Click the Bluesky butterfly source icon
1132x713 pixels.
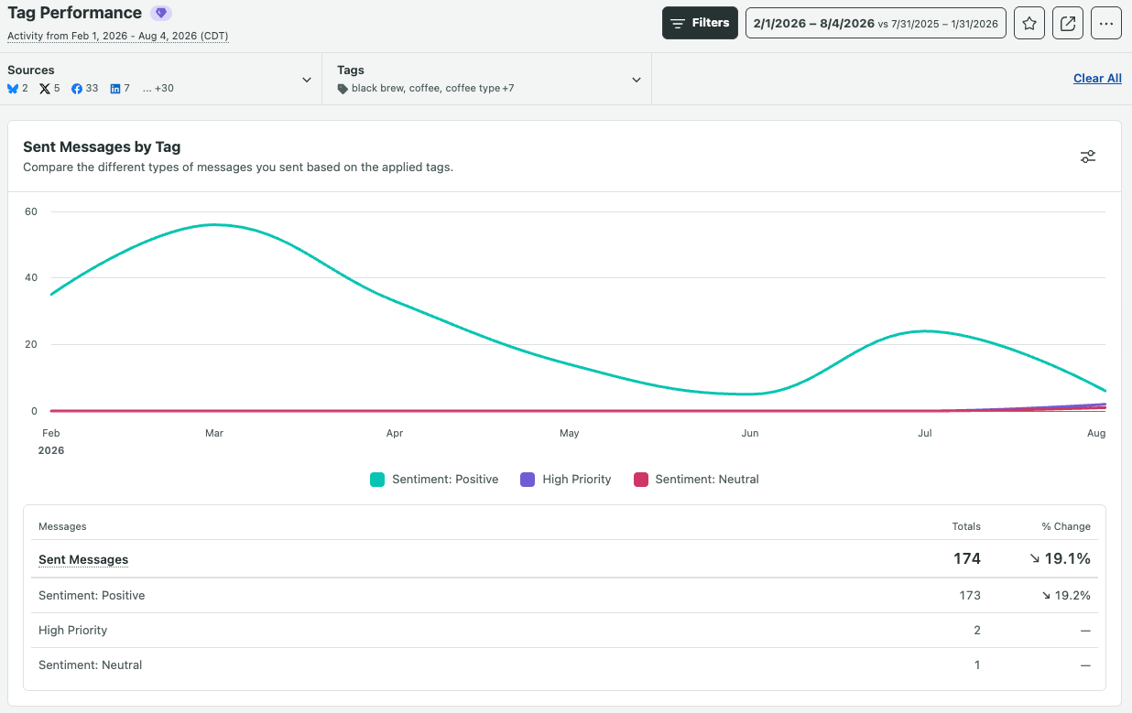[x=13, y=89]
